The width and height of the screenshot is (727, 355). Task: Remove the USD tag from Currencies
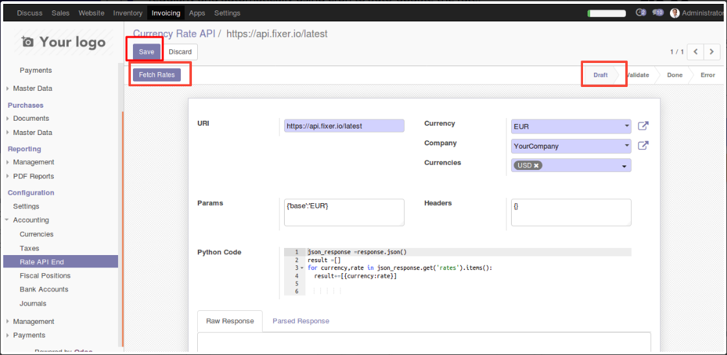tap(536, 165)
